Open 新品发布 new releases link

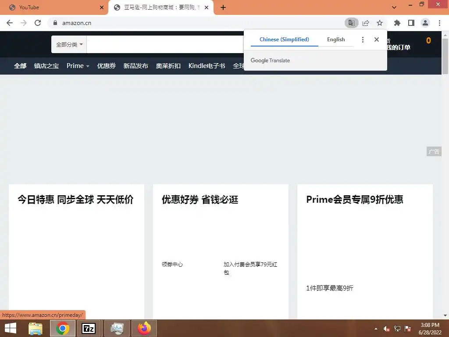pos(136,66)
